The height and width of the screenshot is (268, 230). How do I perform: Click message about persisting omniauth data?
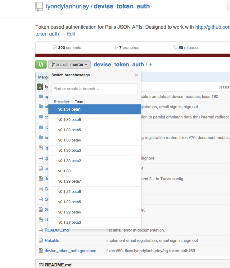point(185,117)
